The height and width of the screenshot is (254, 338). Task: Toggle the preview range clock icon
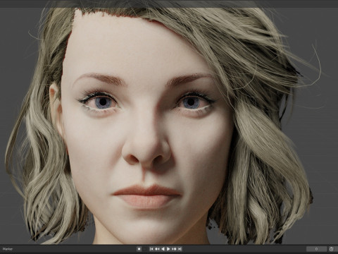pyautogui.click(x=332, y=249)
